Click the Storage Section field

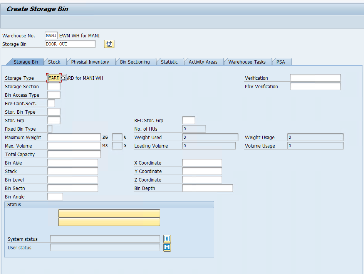54,86
